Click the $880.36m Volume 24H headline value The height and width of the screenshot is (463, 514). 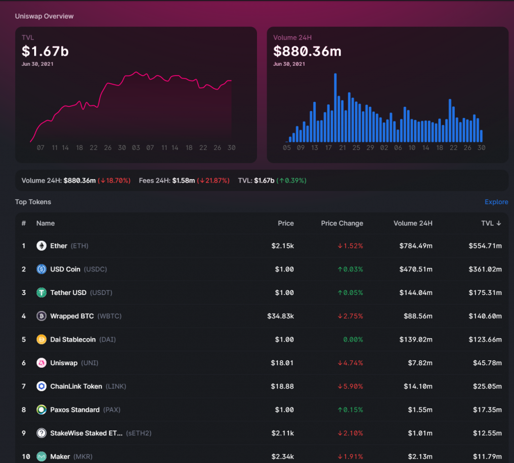tap(307, 51)
